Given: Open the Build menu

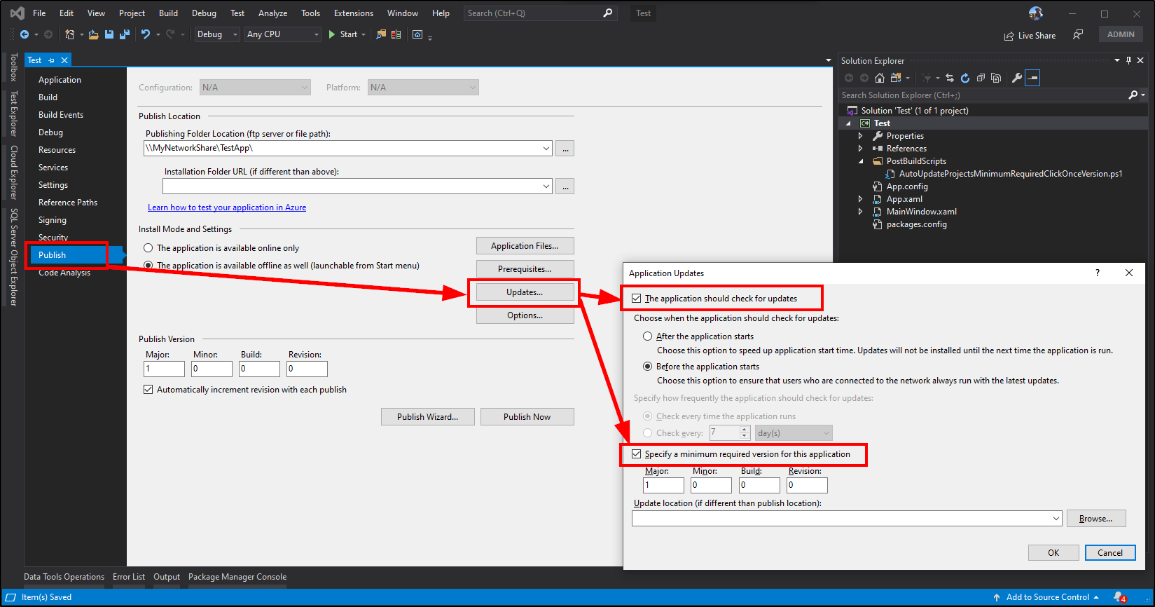Looking at the screenshot, I should tap(168, 13).
